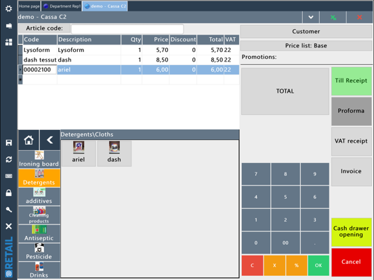
Task: Click the X icon in left sidebar
Action: click(x=9, y=226)
